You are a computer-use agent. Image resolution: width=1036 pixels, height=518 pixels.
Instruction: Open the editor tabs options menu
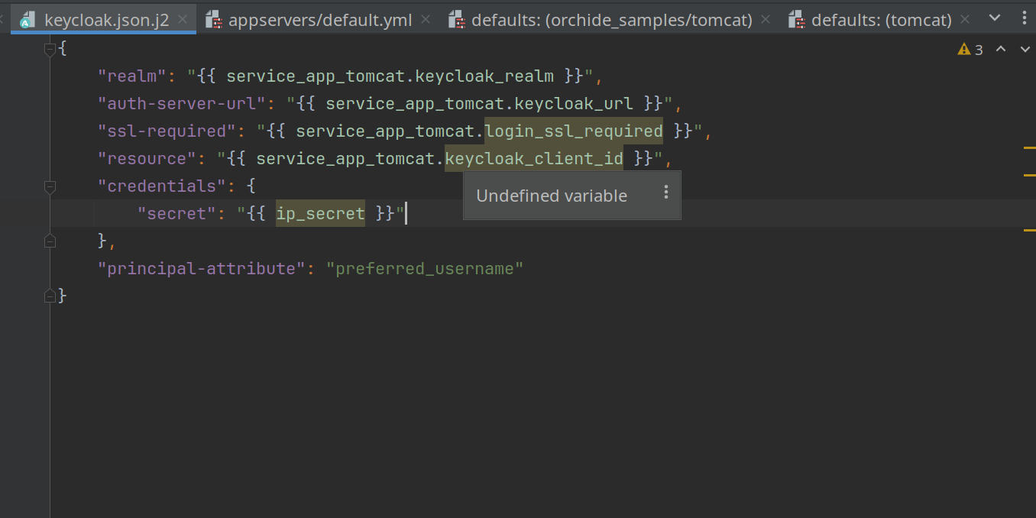[x=1024, y=18]
